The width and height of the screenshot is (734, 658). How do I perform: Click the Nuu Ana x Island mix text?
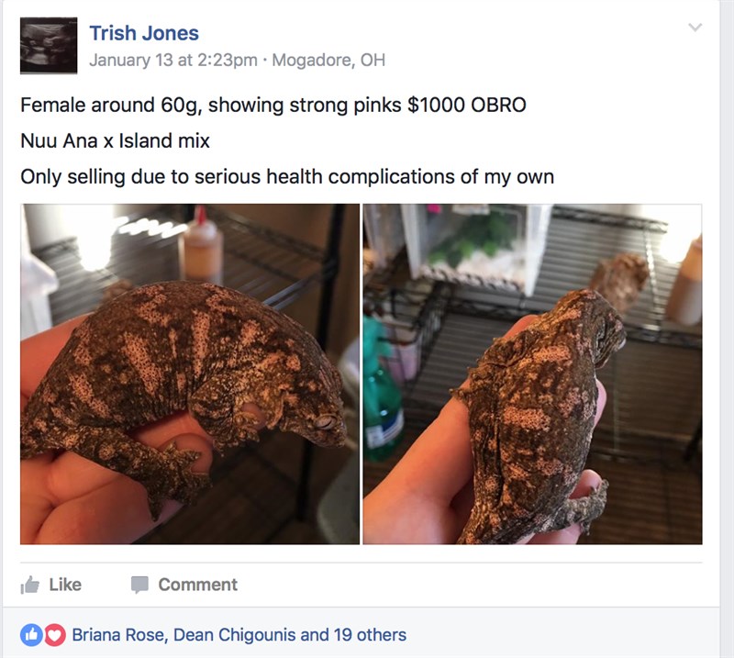click(116, 140)
